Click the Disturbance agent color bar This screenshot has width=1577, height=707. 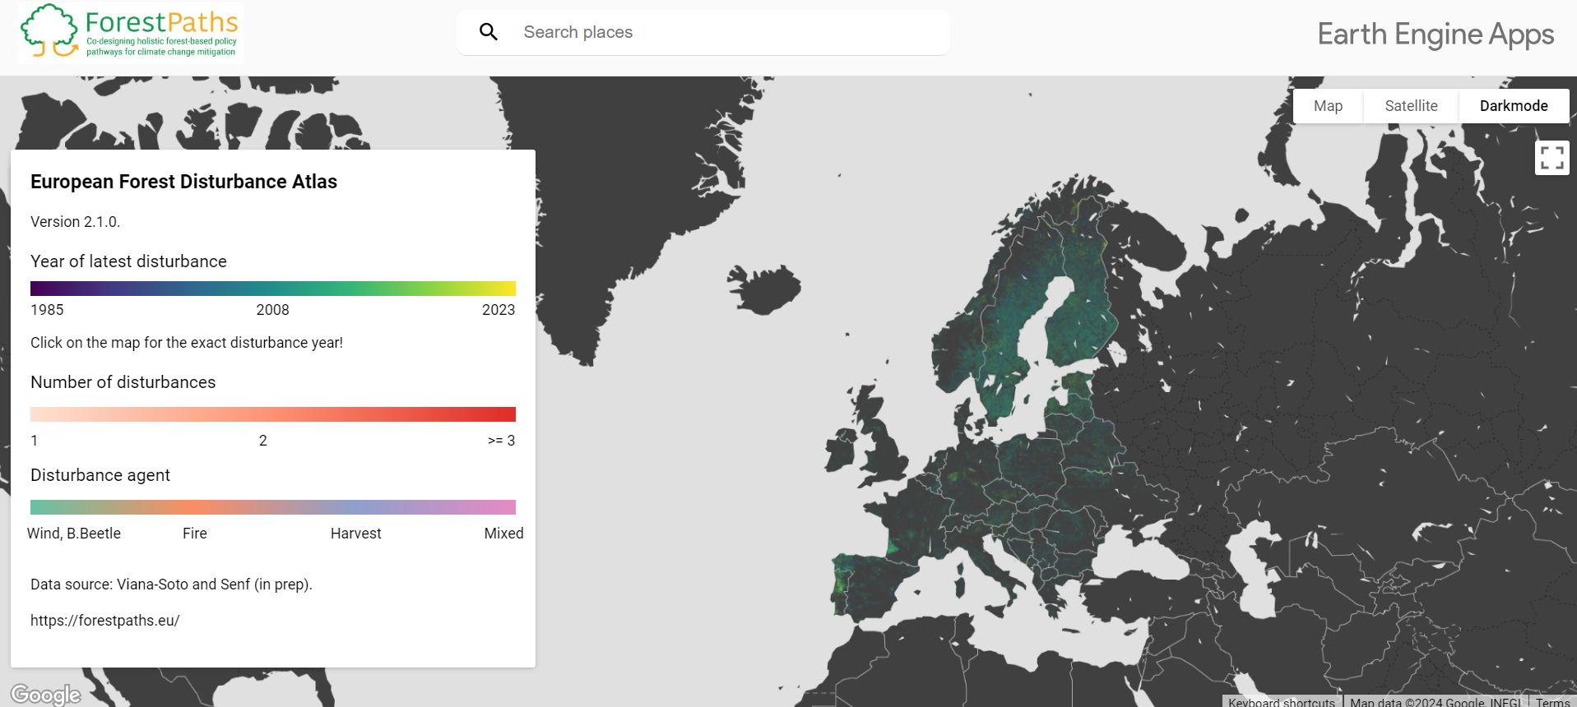pyautogui.click(x=273, y=507)
